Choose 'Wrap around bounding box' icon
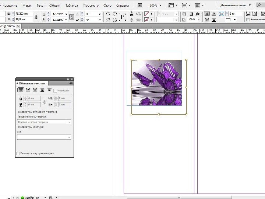This screenshot has height=199, width=265. pos(28,90)
